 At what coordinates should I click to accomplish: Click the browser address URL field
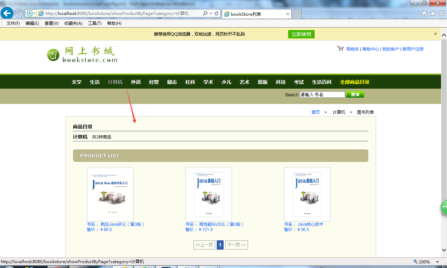(122, 13)
